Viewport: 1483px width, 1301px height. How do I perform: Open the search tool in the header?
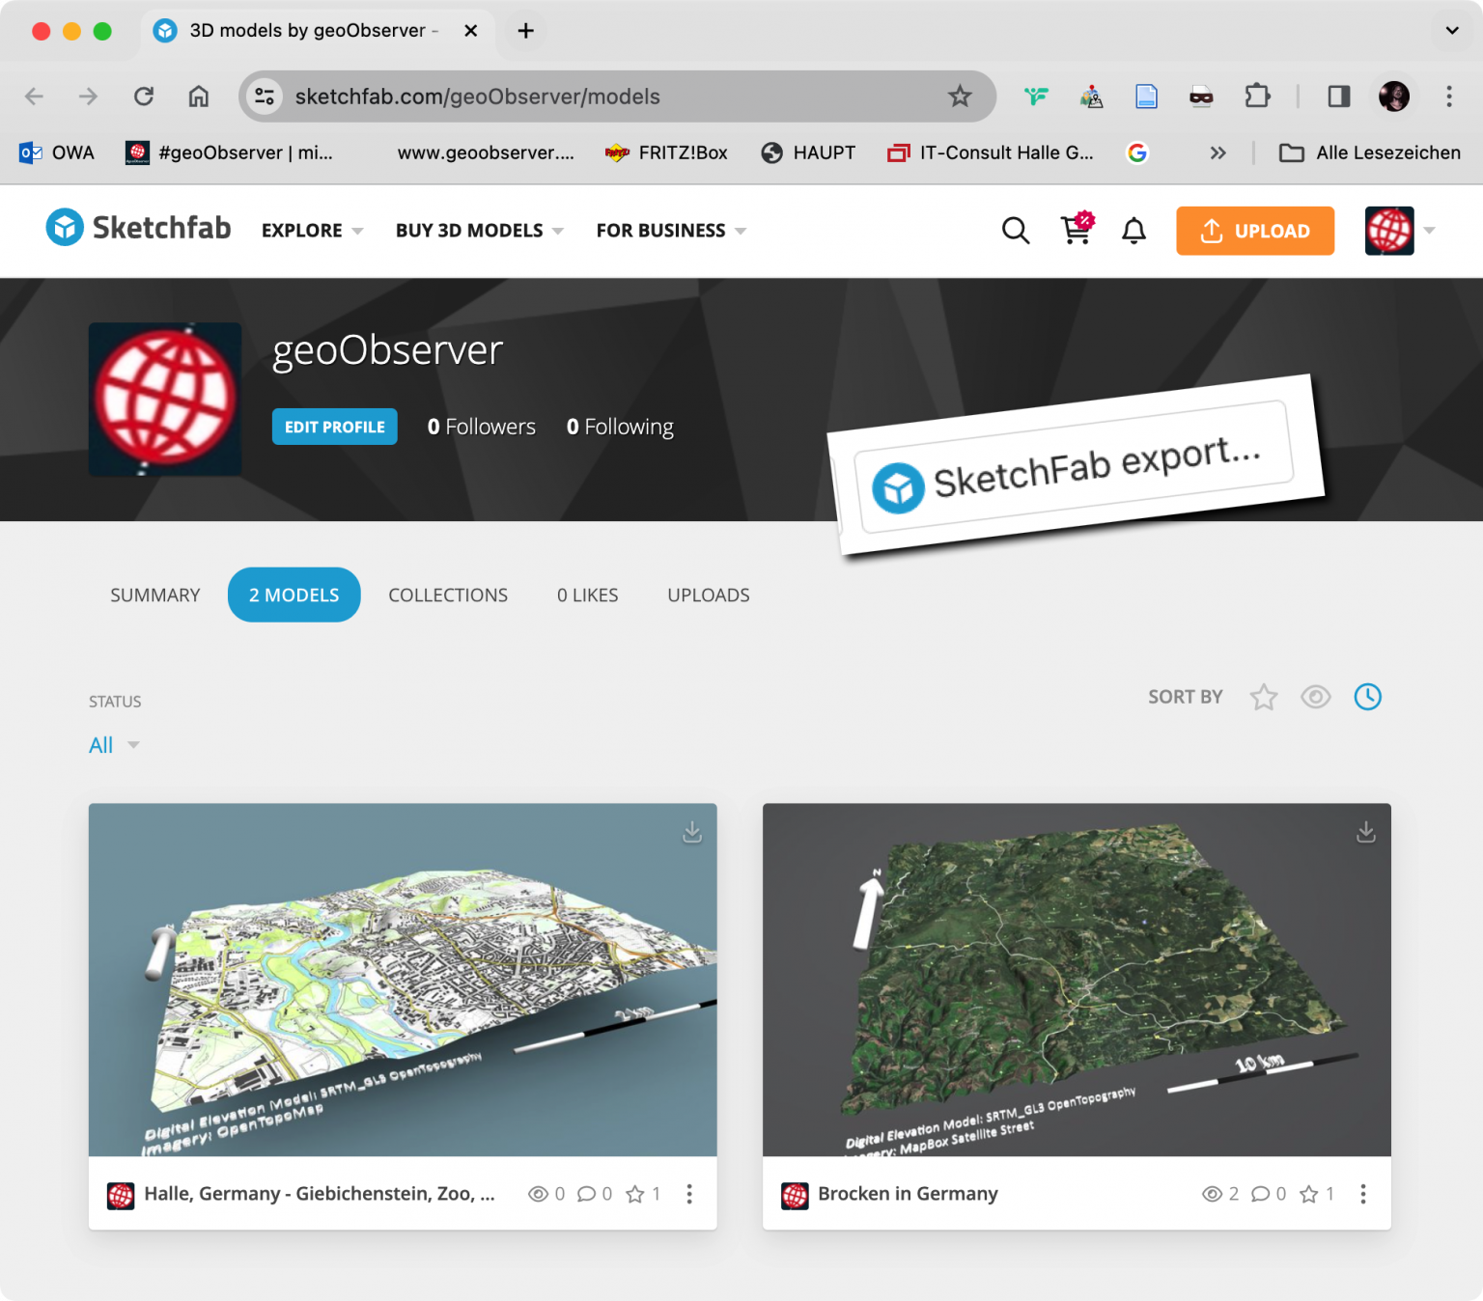1015,231
